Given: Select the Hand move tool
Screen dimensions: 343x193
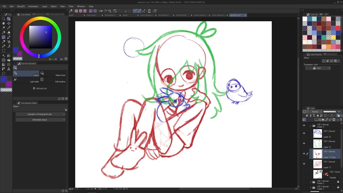Looking at the screenshot, I should click(x=3, y=23).
